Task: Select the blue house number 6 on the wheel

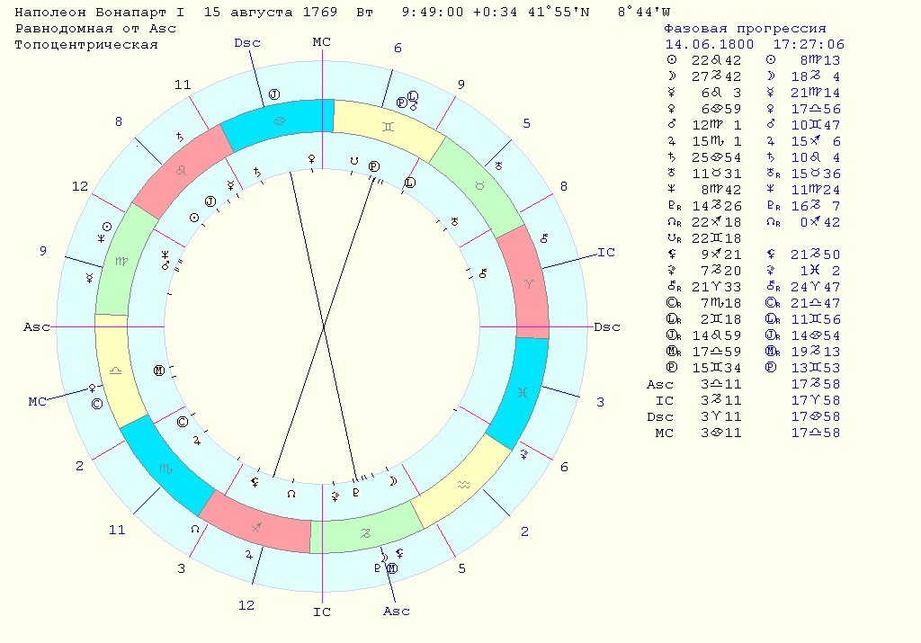Action: [398, 49]
